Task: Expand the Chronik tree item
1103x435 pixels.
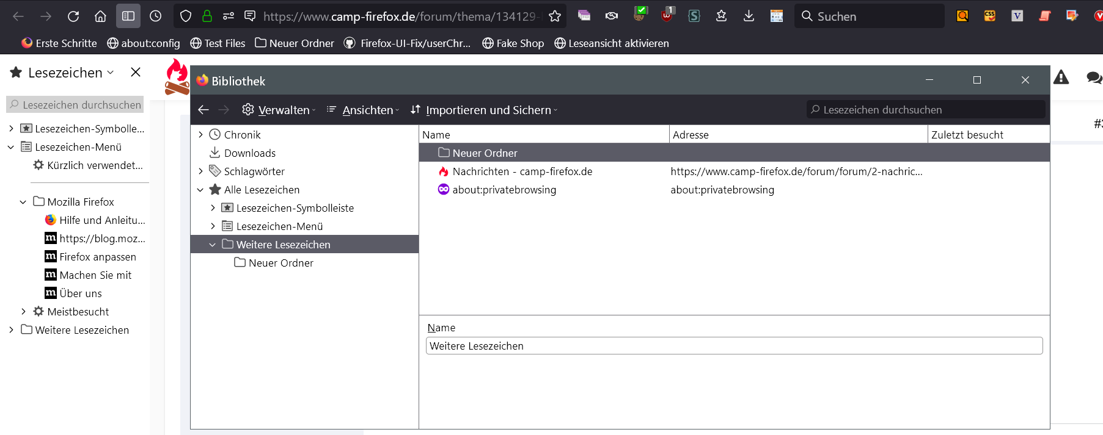Action: [x=200, y=135]
